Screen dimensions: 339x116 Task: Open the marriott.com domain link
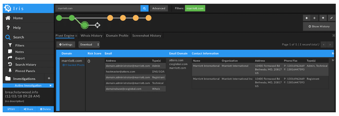click(x=72, y=61)
